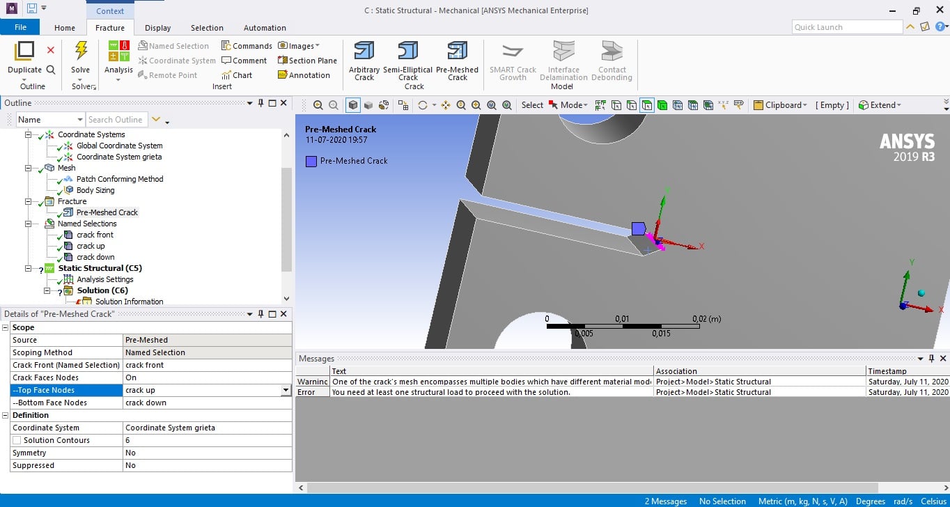This screenshot has width=950, height=507.
Task: Select Static Structural (C5) in the tree
Action: click(100, 268)
